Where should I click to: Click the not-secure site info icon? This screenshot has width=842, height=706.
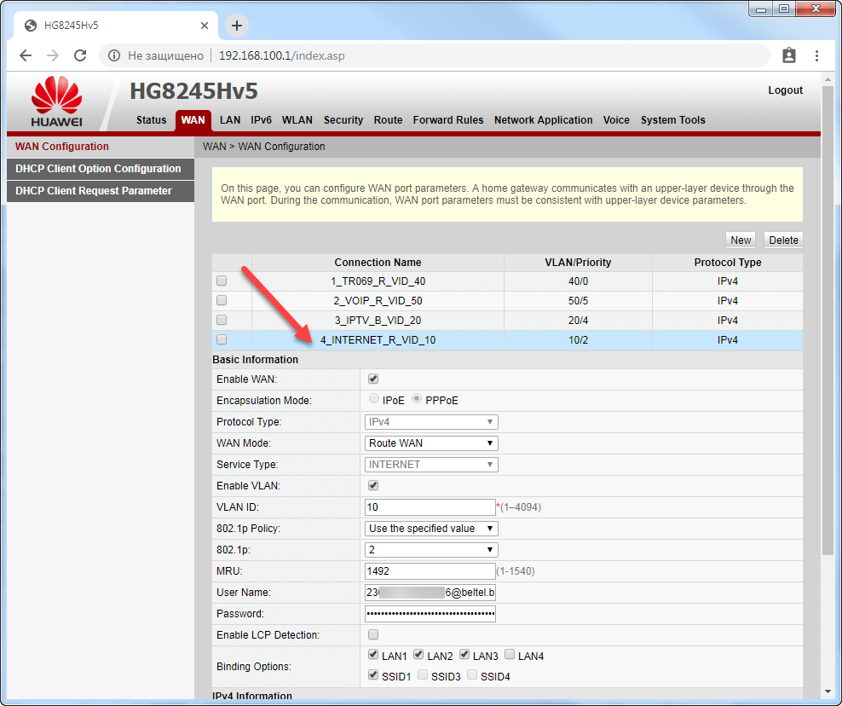[x=114, y=55]
